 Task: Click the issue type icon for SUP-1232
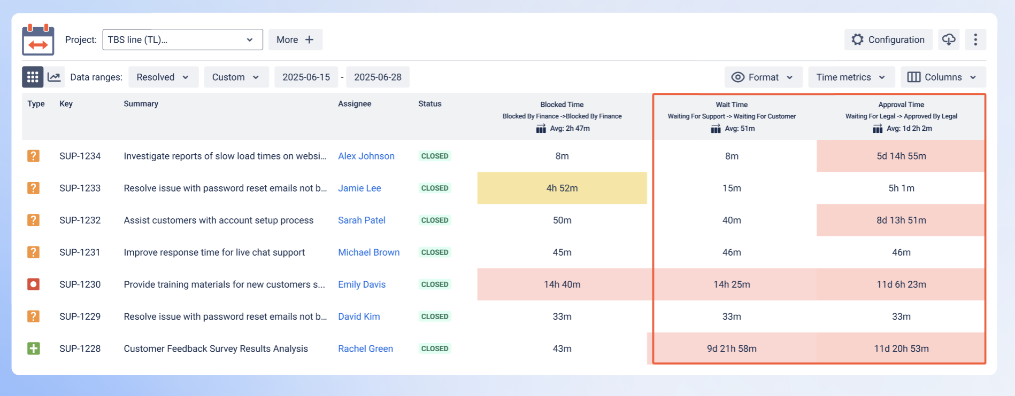point(33,220)
